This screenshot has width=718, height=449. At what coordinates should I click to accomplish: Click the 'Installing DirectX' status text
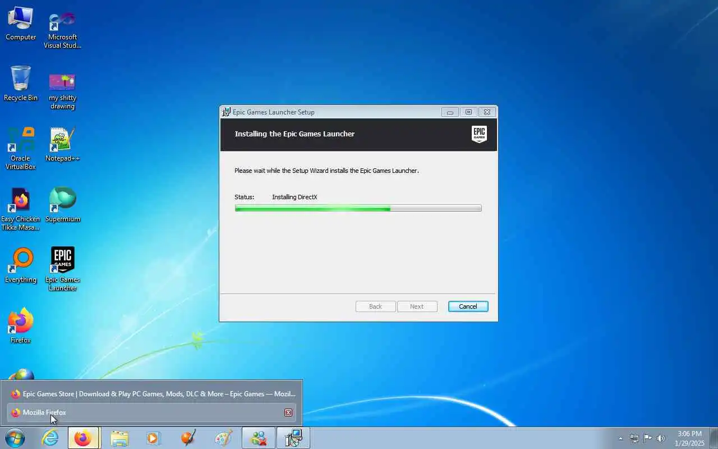[x=294, y=197]
